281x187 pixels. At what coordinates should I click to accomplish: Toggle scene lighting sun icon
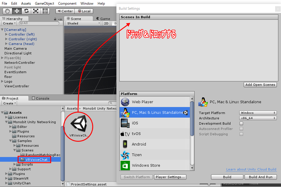115,23
